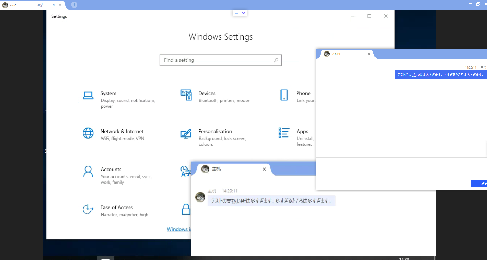Click the Find a setting search box
The height and width of the screenshot is (260, 487).
coord(221,60)
